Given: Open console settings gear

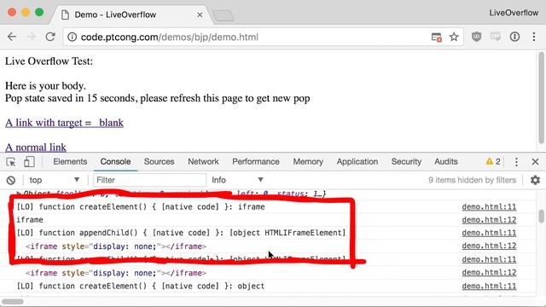Looking at the screenshot, I should coord(535,180).
